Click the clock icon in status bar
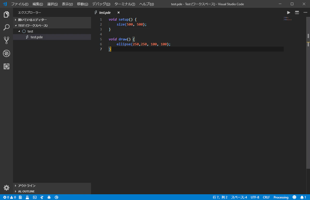Screen dimensions: 310x200 (x=56, y=197)
